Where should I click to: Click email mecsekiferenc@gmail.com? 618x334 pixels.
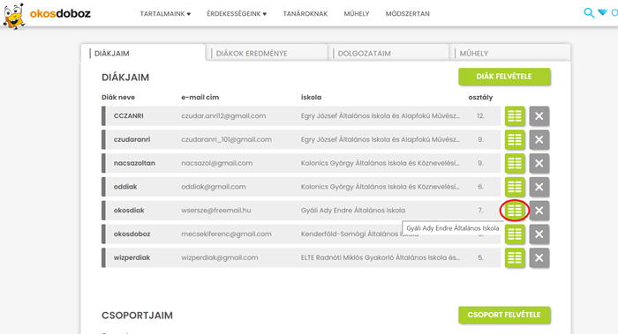point(226,234)
